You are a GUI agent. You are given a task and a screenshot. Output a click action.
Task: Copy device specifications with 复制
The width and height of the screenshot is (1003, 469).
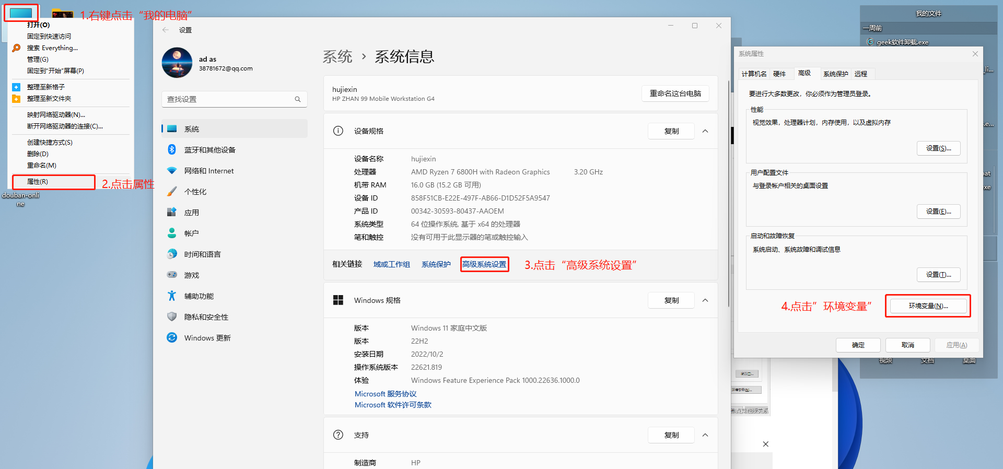pos(671,131)
